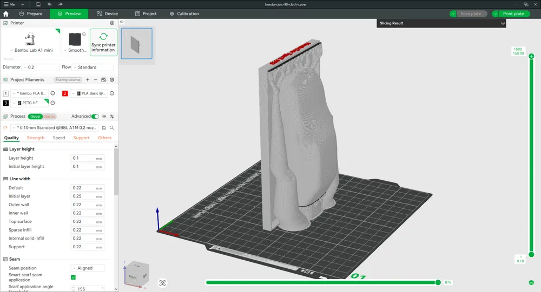Image resolution: width=541 pixels, height=292 pixels.
Task: Add a new filament with plus icon
Action: (x=88, y=80)
